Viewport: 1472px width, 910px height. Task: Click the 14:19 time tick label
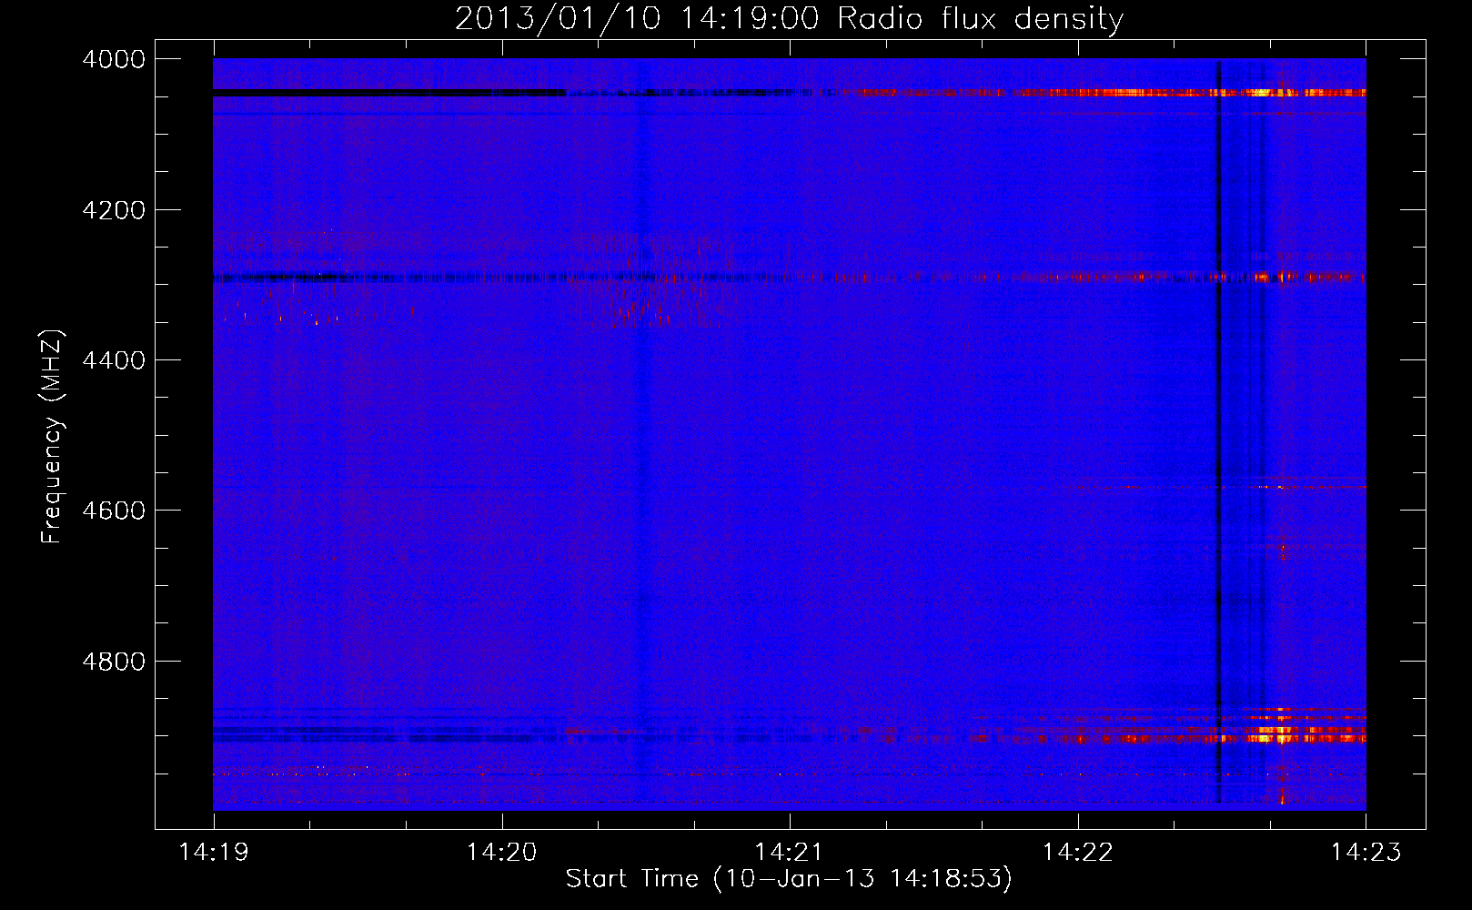[x=214, y=852]
